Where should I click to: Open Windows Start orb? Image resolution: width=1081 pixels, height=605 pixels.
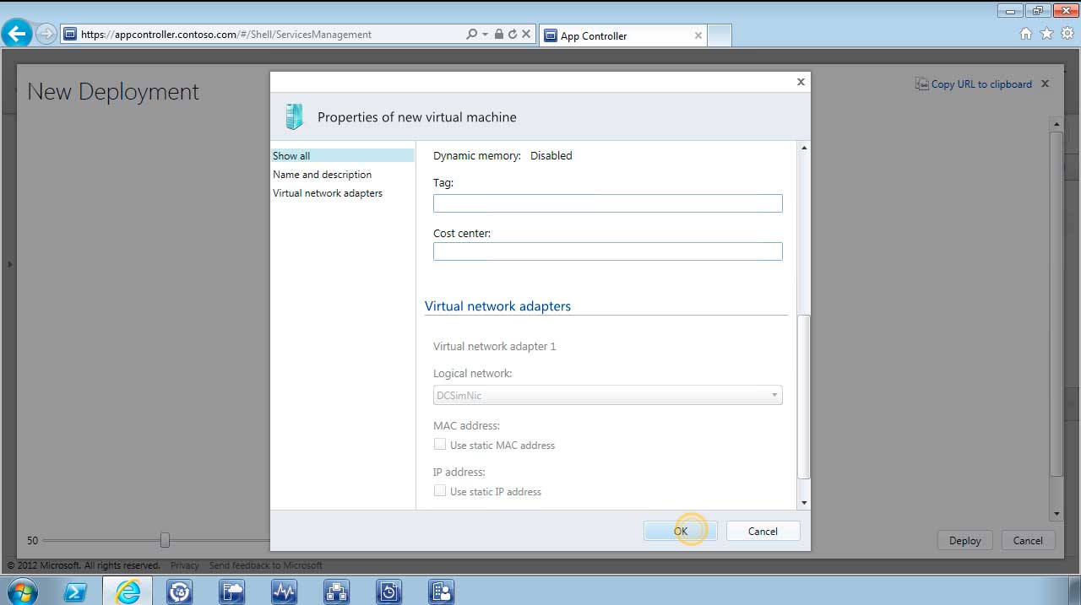(22, 591)
